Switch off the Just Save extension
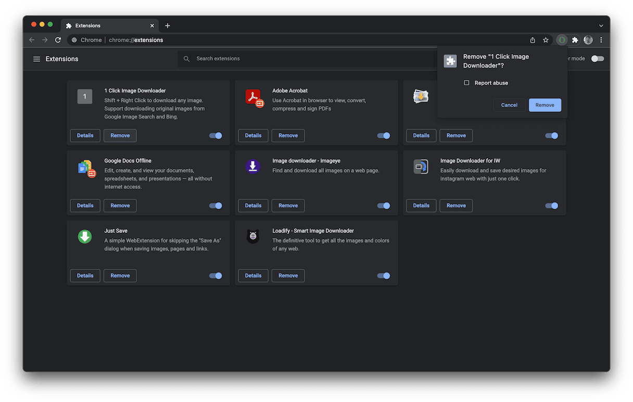The image size is (633, 402). pyautogui.click(x=216, y=276)
